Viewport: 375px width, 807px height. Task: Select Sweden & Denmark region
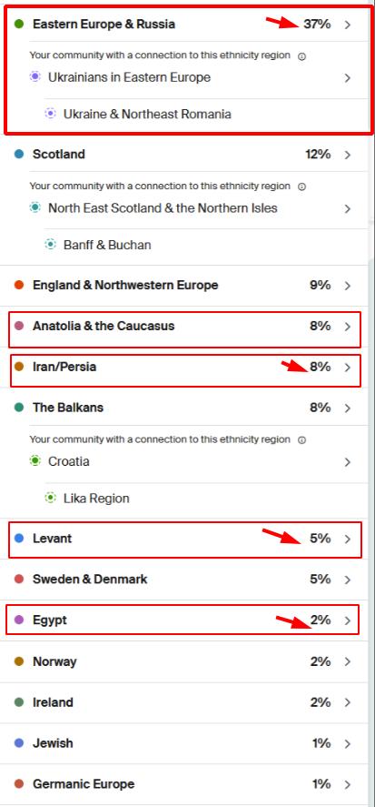click(x=187, y=580)
